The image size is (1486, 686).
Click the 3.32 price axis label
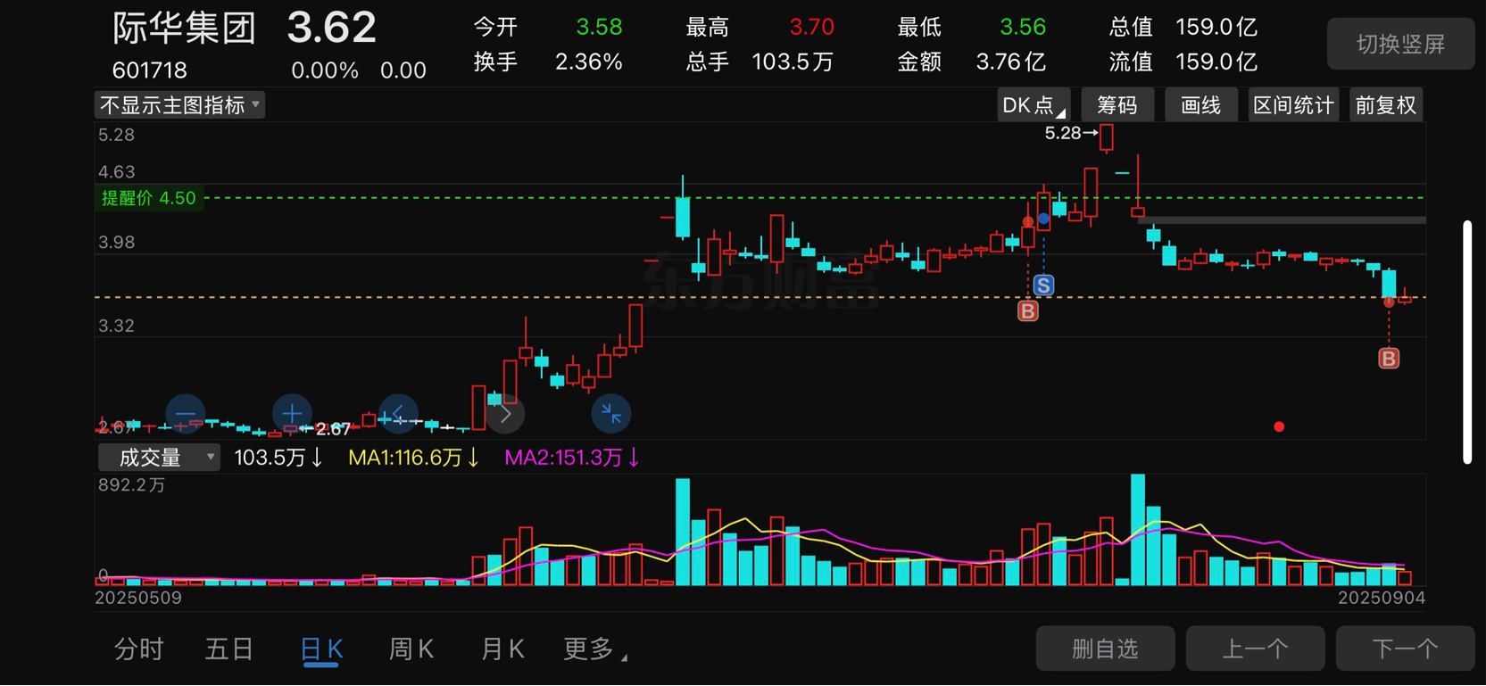pos(117,326)
